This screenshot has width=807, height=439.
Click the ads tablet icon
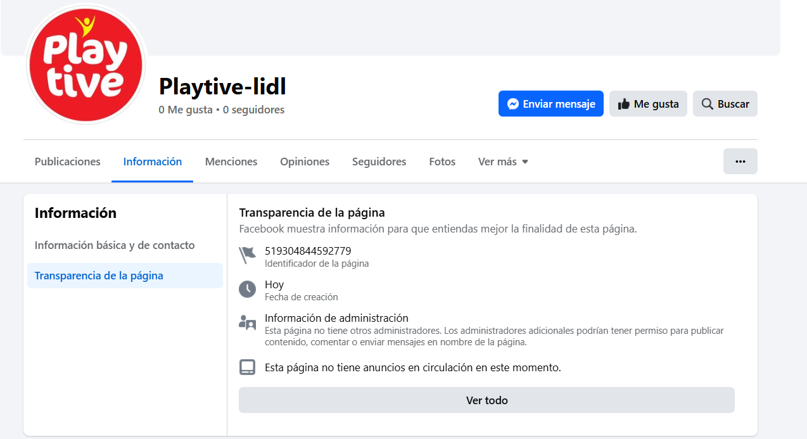[x=247, y=367]
